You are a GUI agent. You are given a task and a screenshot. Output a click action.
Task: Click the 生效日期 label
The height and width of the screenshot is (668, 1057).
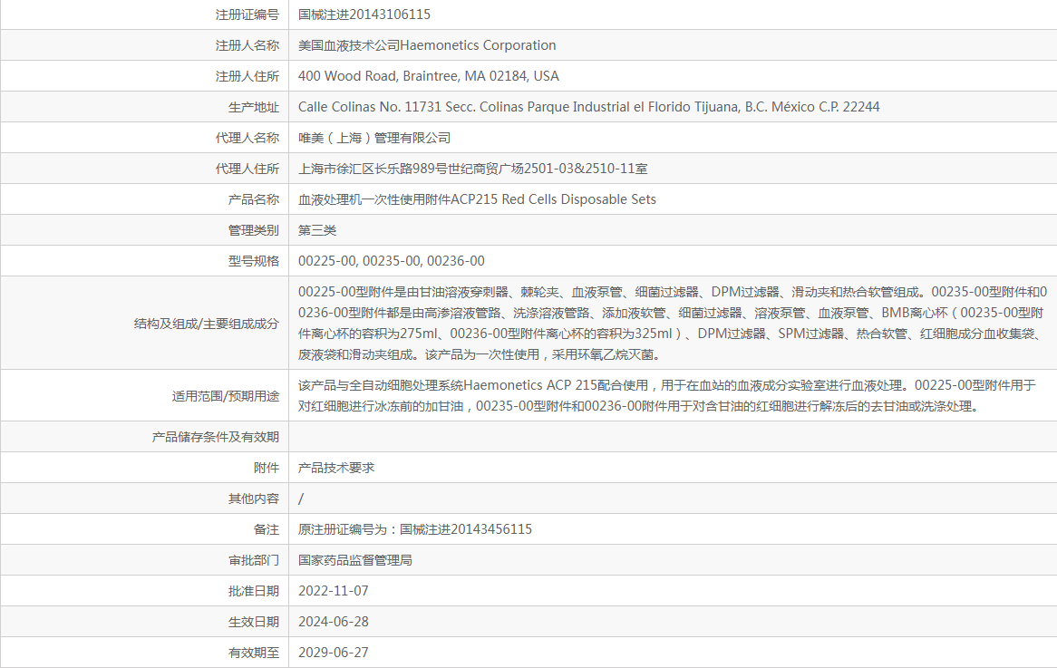(254, 622)
